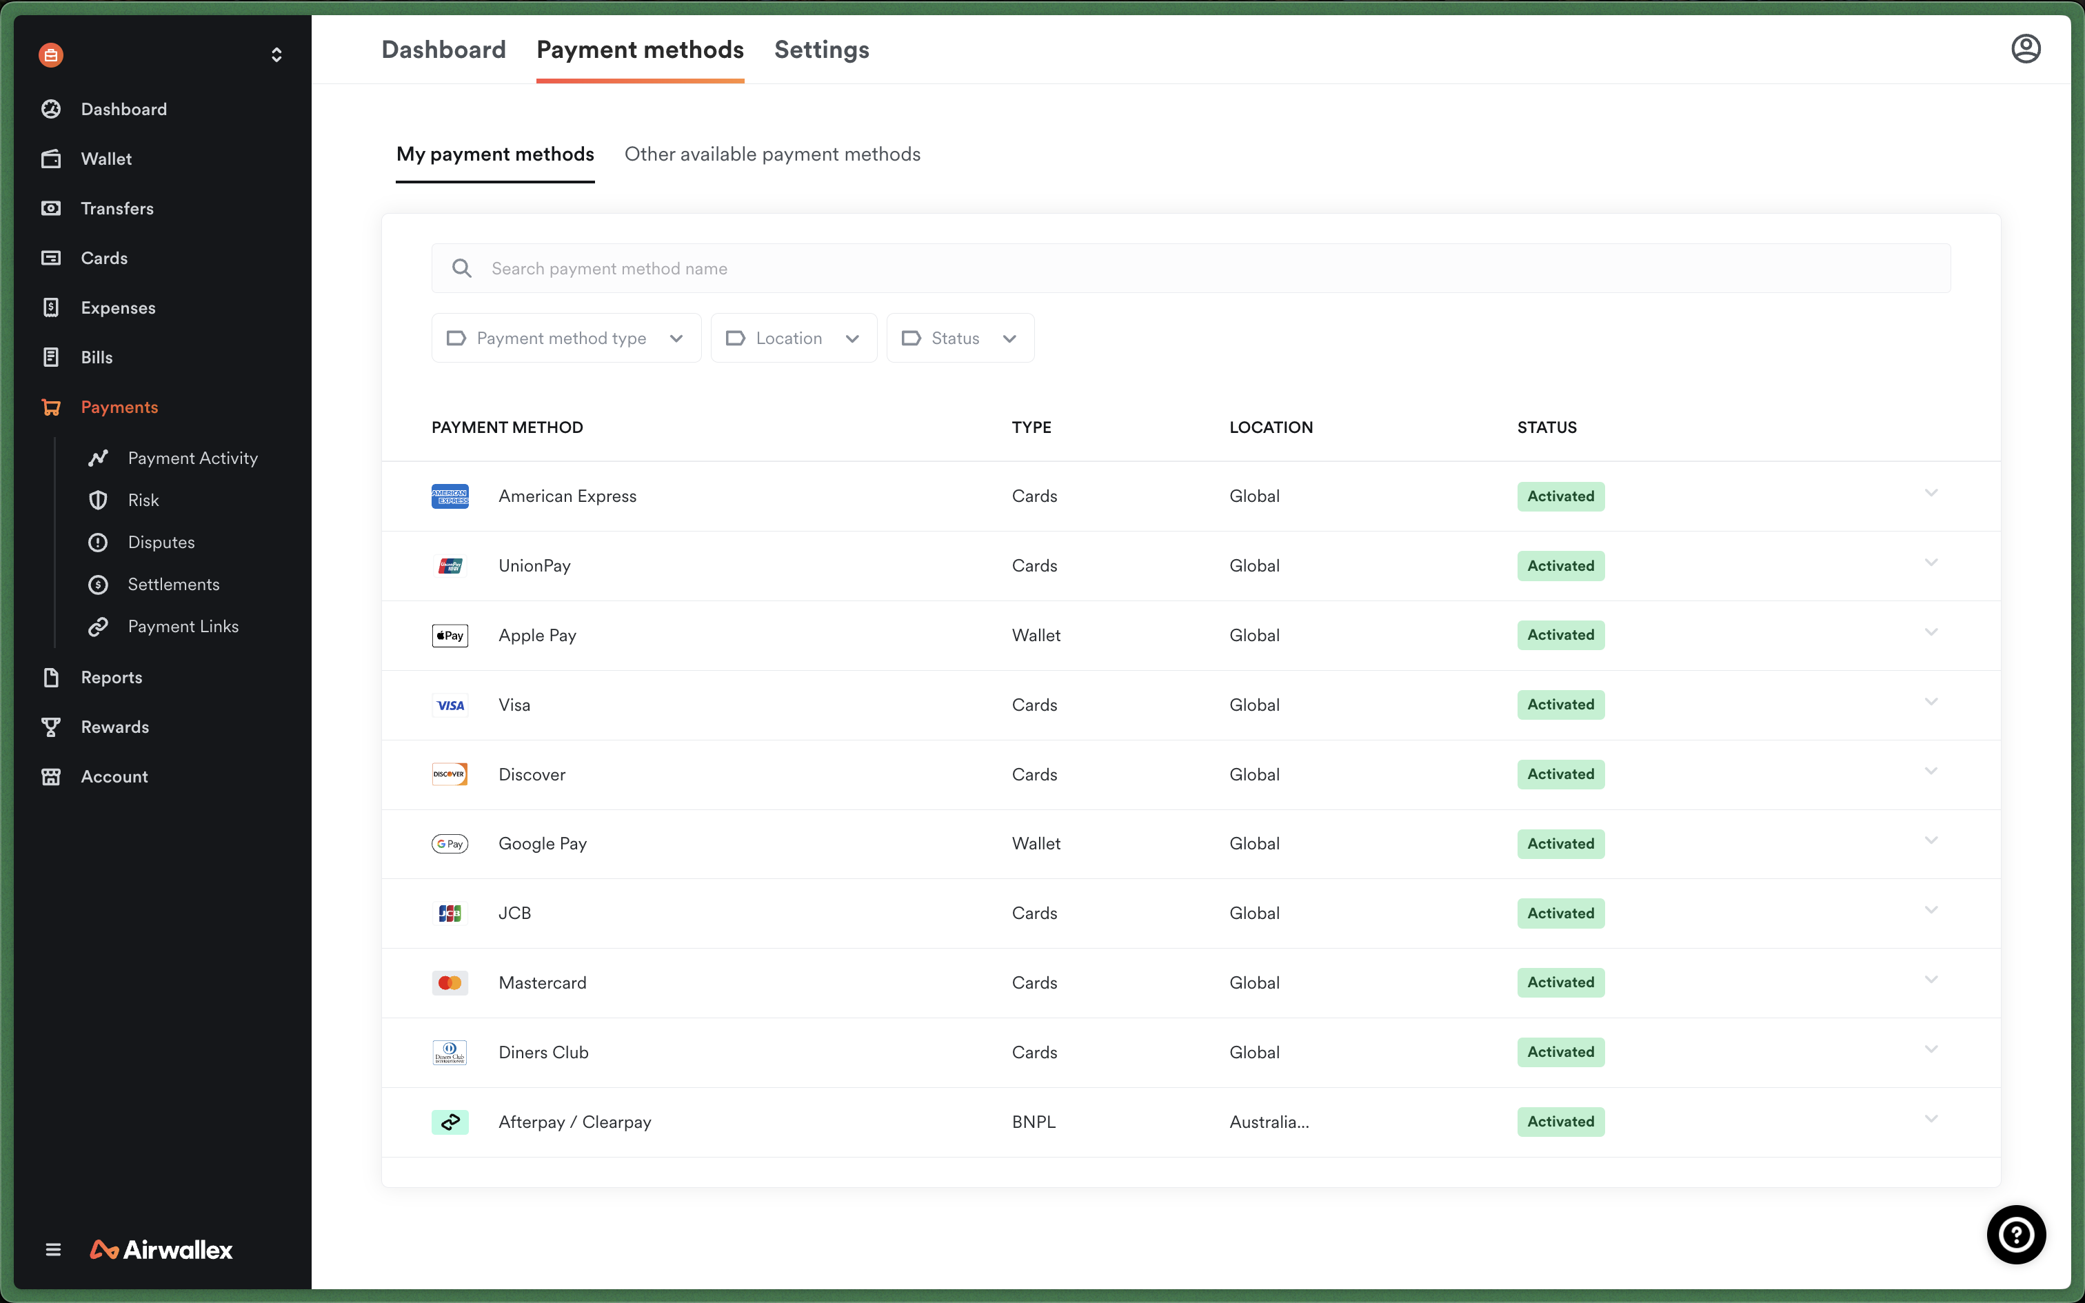Click the Risk shield icon
Image resolution: width=2085 pixels, height=1303 pixels.
[98, 500]
